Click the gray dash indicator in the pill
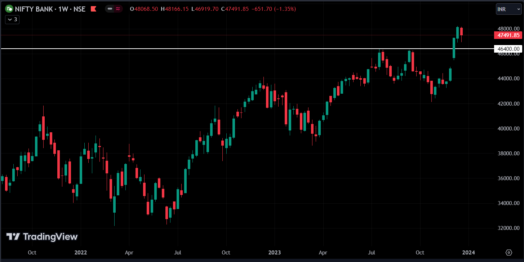Viewport: 524px width, 262px height. 110,9
